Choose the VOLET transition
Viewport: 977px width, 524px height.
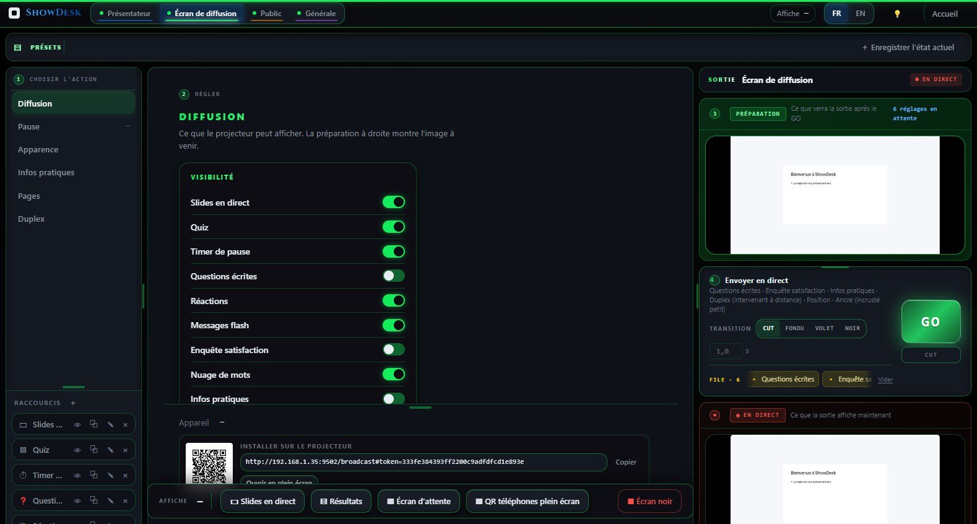(824, 328)
